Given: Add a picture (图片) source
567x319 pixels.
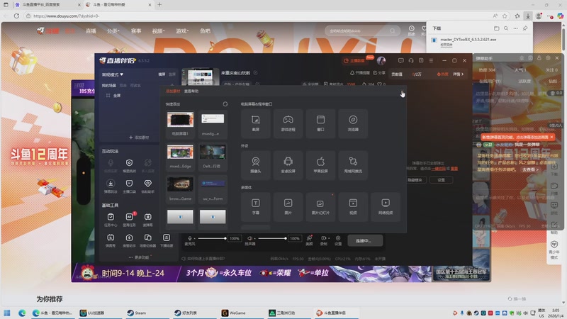Looking at the screenshot, I should [x=288, y=206].
